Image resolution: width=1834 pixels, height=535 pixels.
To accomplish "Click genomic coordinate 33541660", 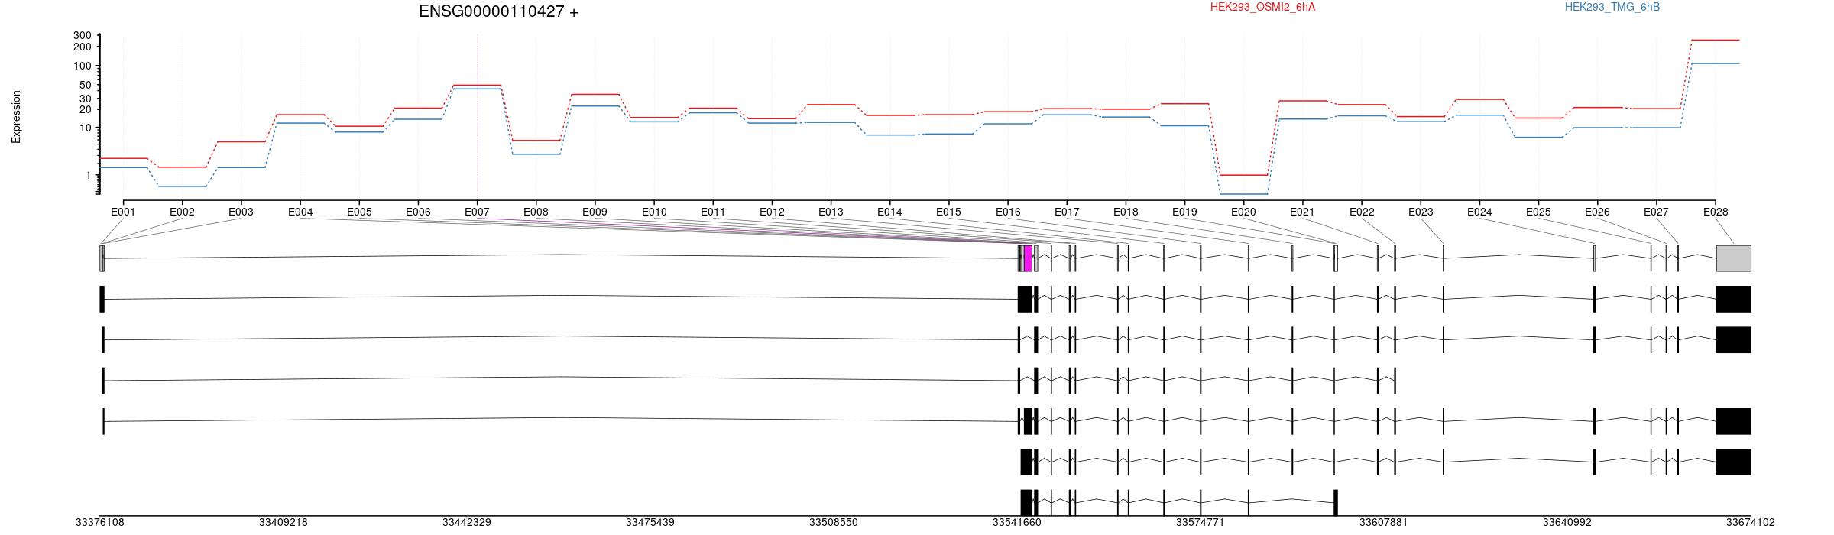I will point(1017,523).
